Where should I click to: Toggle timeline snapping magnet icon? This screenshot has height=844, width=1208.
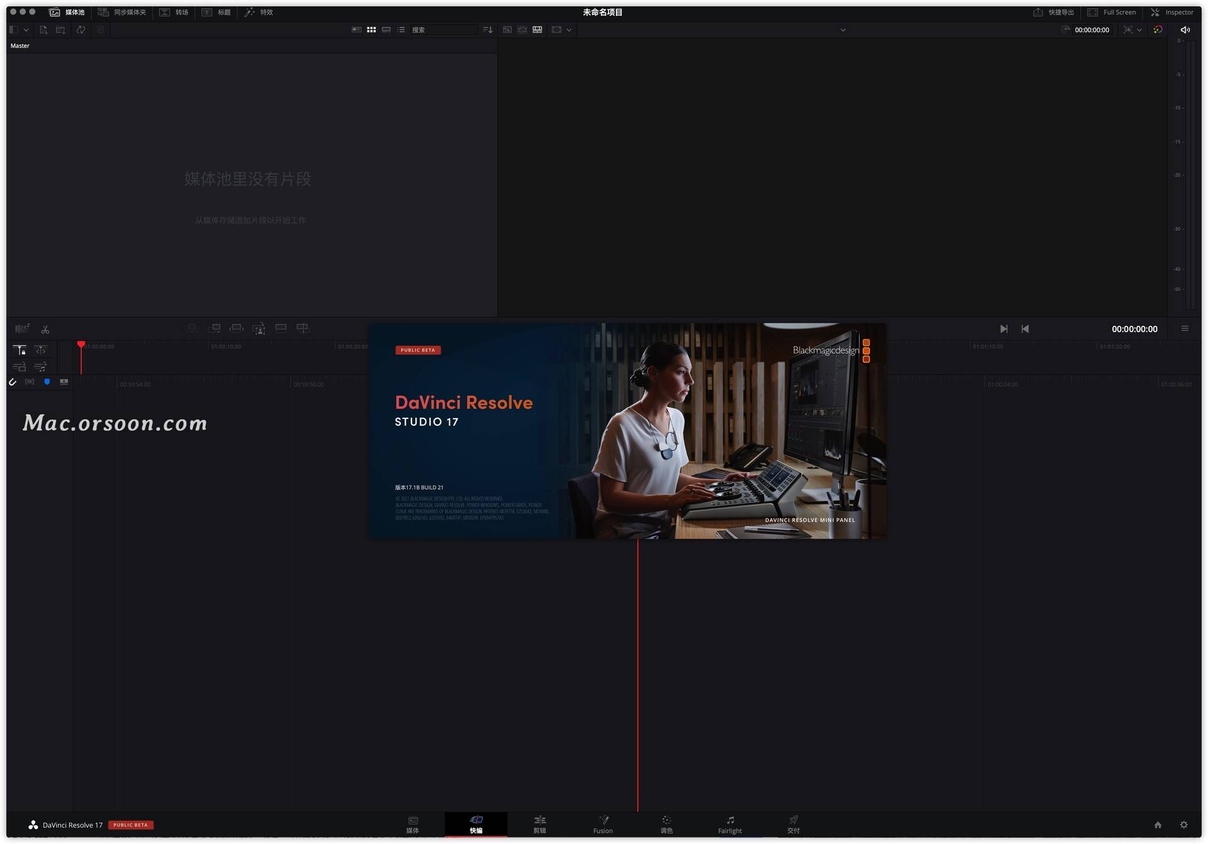tap(13, 382)
